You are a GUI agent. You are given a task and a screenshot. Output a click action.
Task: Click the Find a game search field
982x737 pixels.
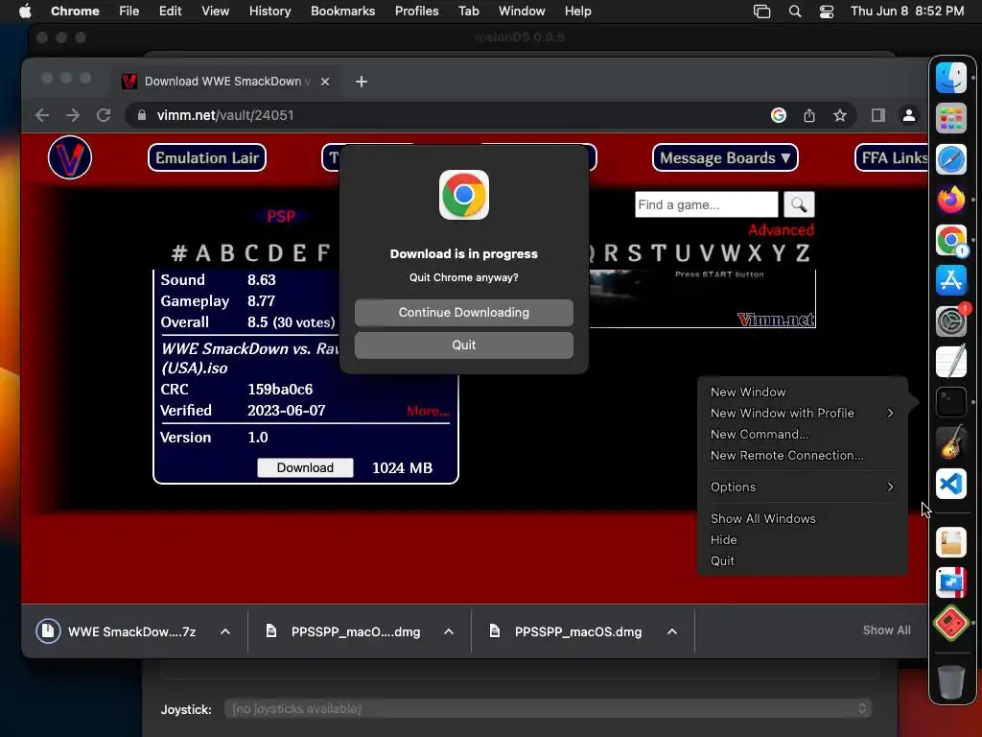tap(706, 205)
